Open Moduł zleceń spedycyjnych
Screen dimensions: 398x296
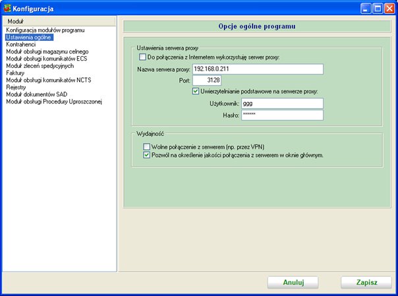[40, 66]
